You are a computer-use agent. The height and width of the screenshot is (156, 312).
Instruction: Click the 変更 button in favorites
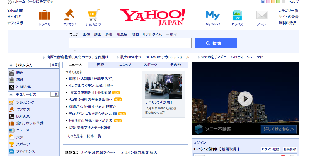click(55, 65)
